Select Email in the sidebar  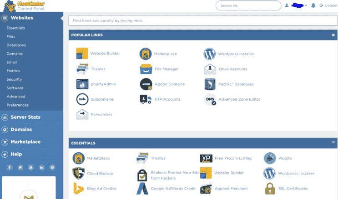(12, 62)
